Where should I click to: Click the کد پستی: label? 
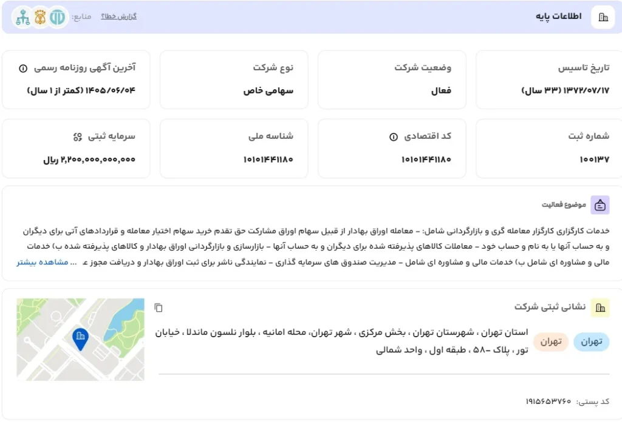coord(593,402)
